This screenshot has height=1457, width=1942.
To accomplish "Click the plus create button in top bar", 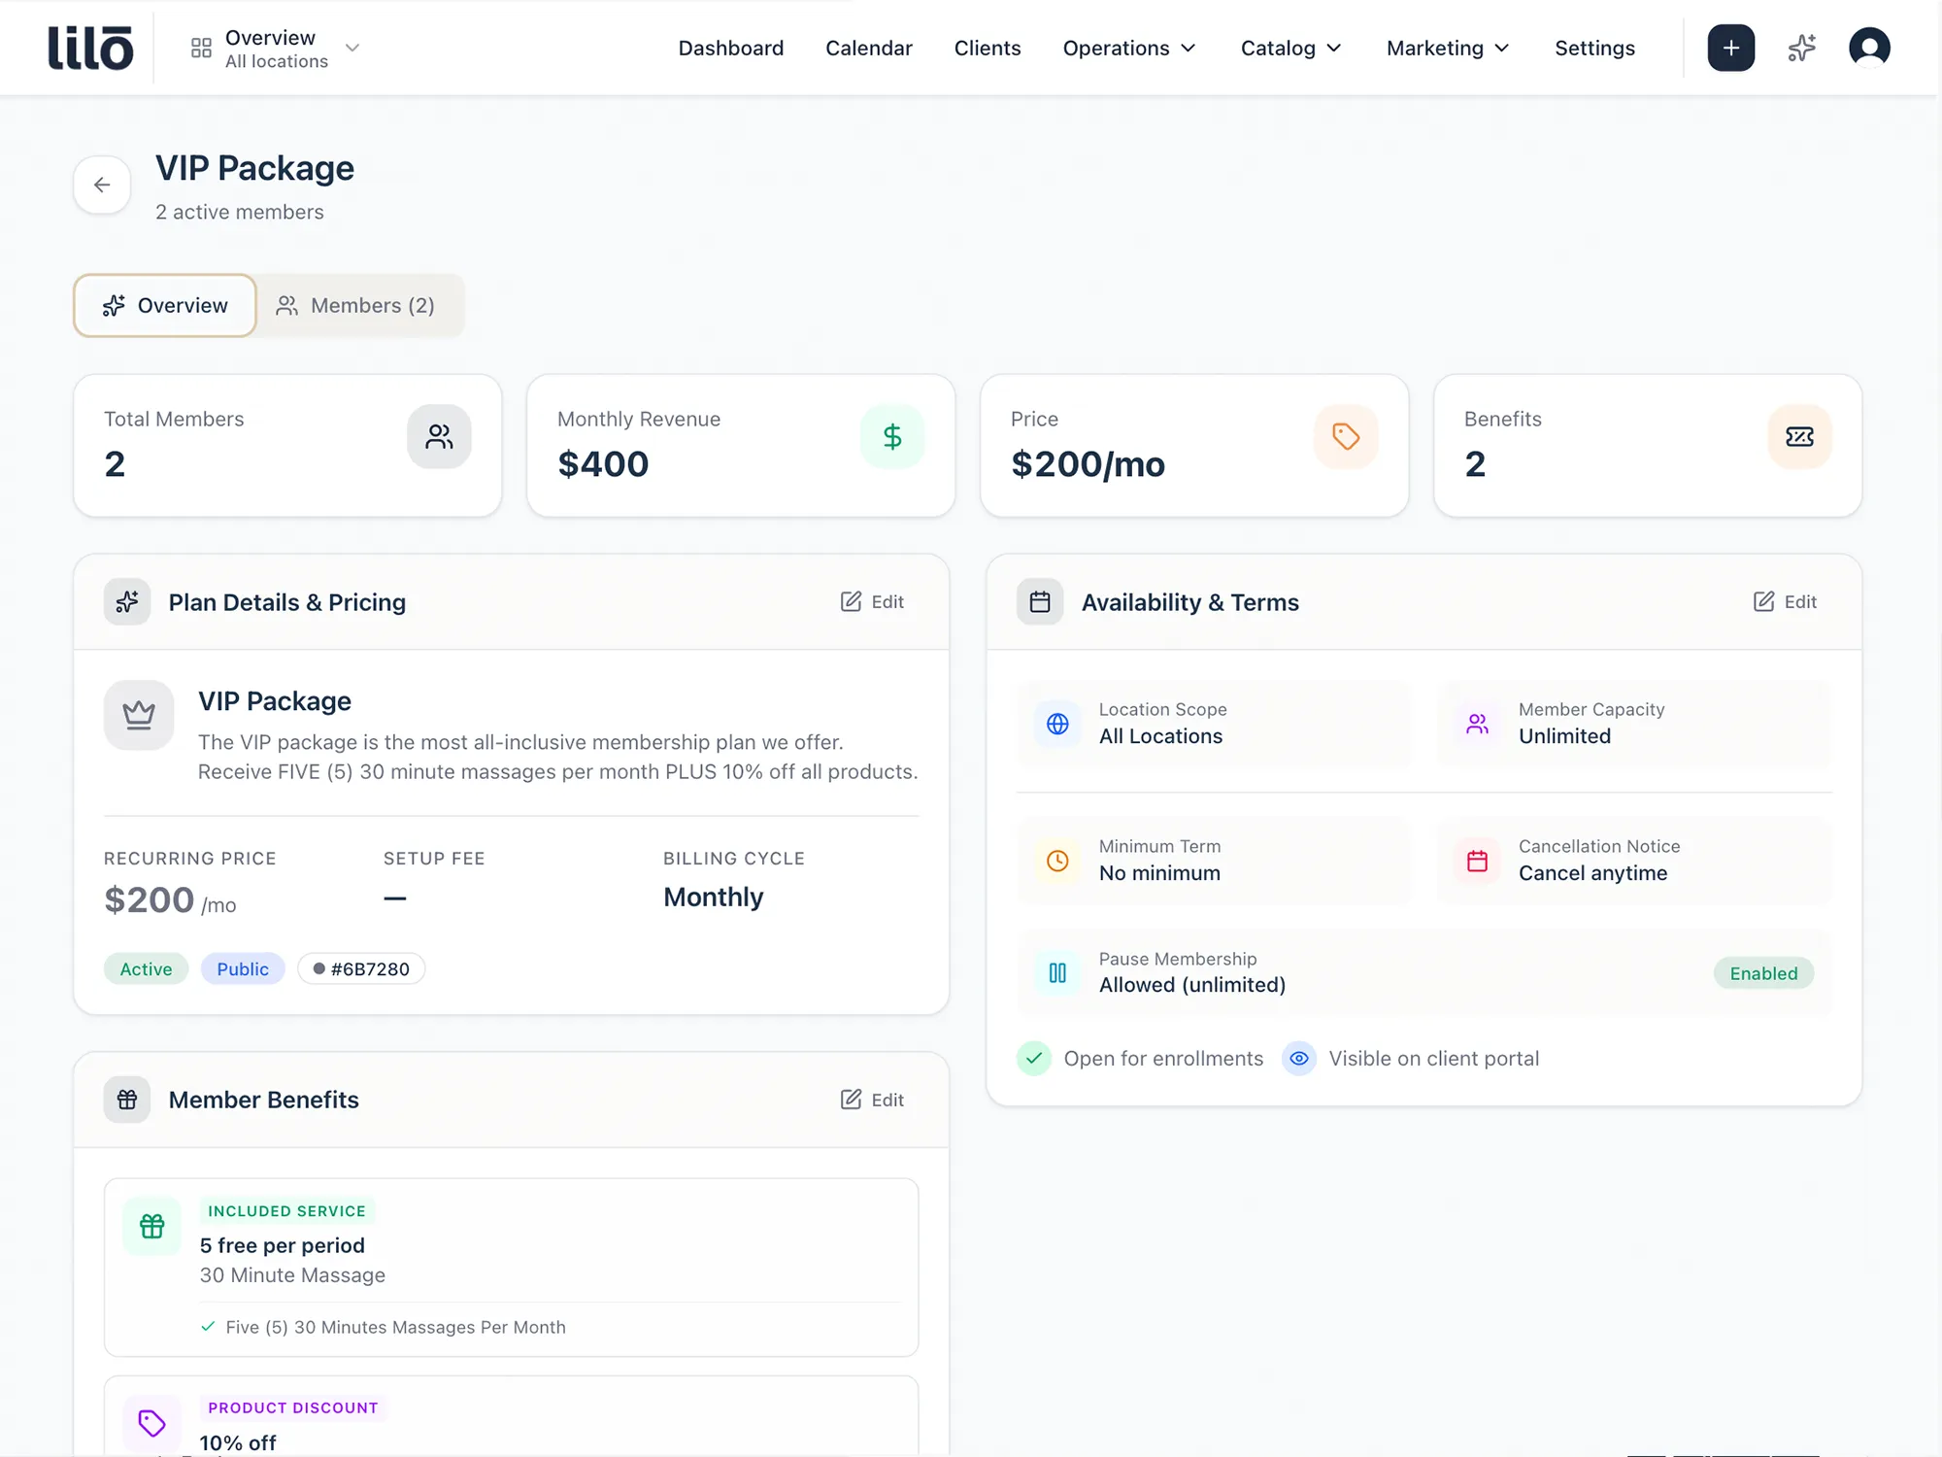I will [x=1731, y=47].
